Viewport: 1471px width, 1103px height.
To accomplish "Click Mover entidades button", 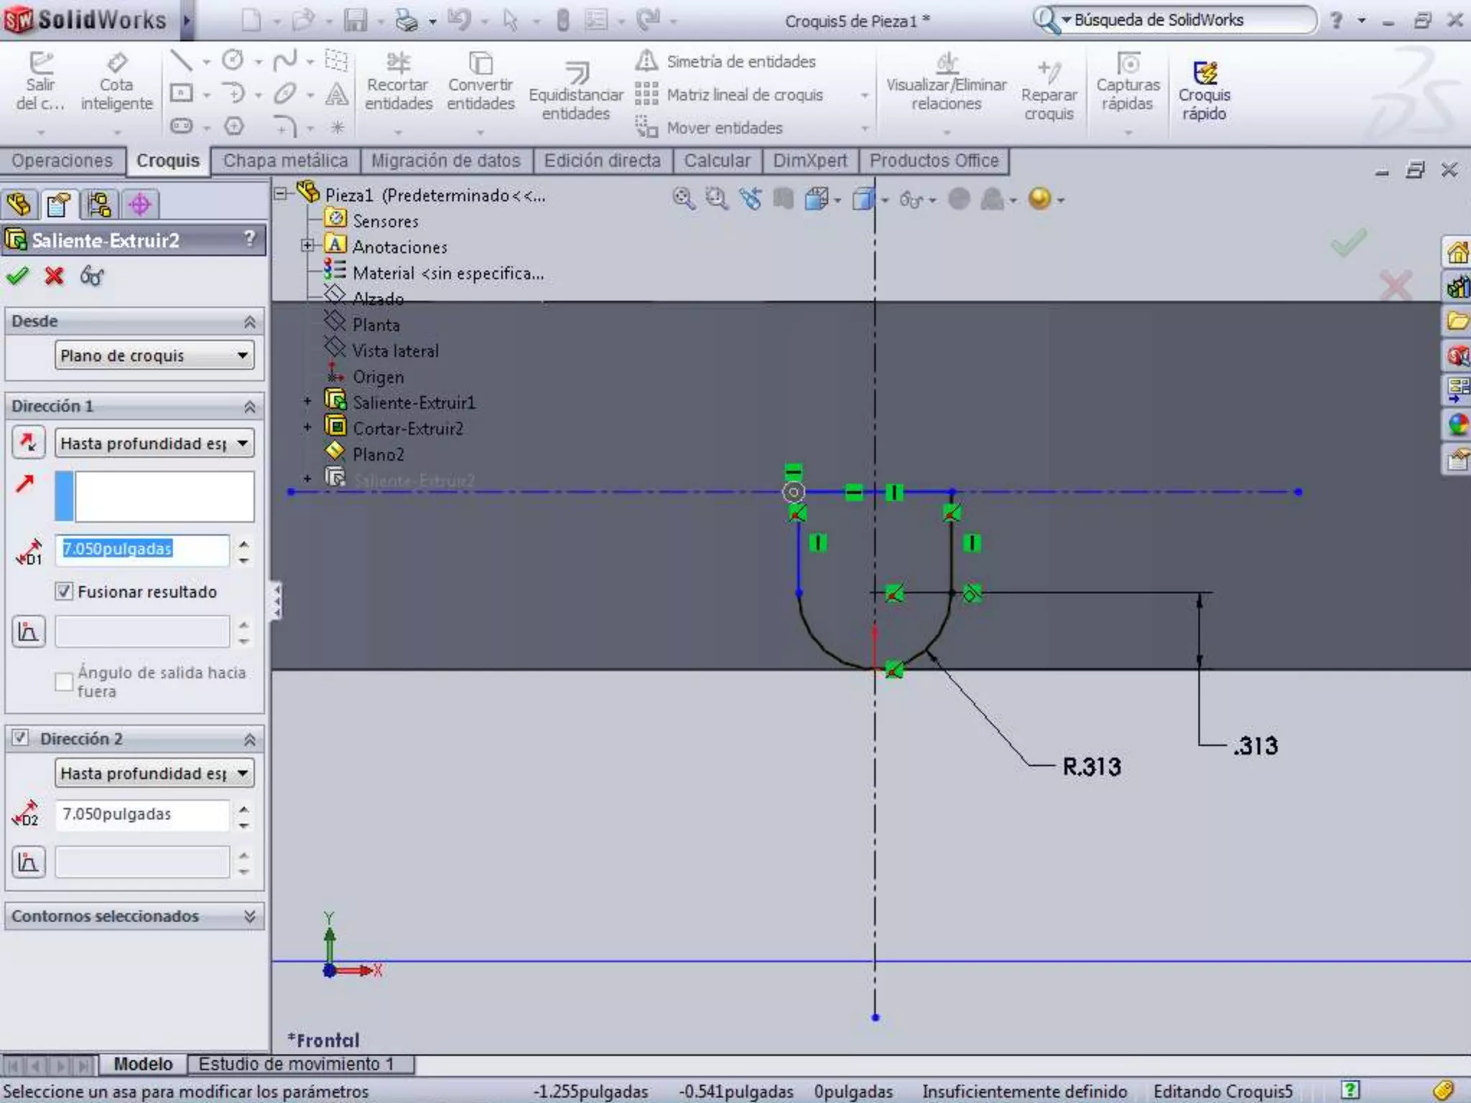I will [x=724, y=128].
